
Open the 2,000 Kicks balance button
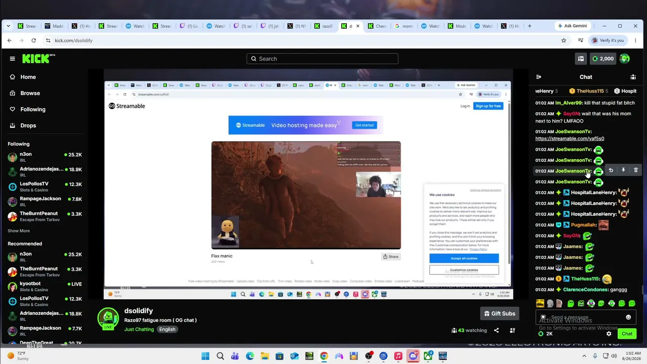603,59
